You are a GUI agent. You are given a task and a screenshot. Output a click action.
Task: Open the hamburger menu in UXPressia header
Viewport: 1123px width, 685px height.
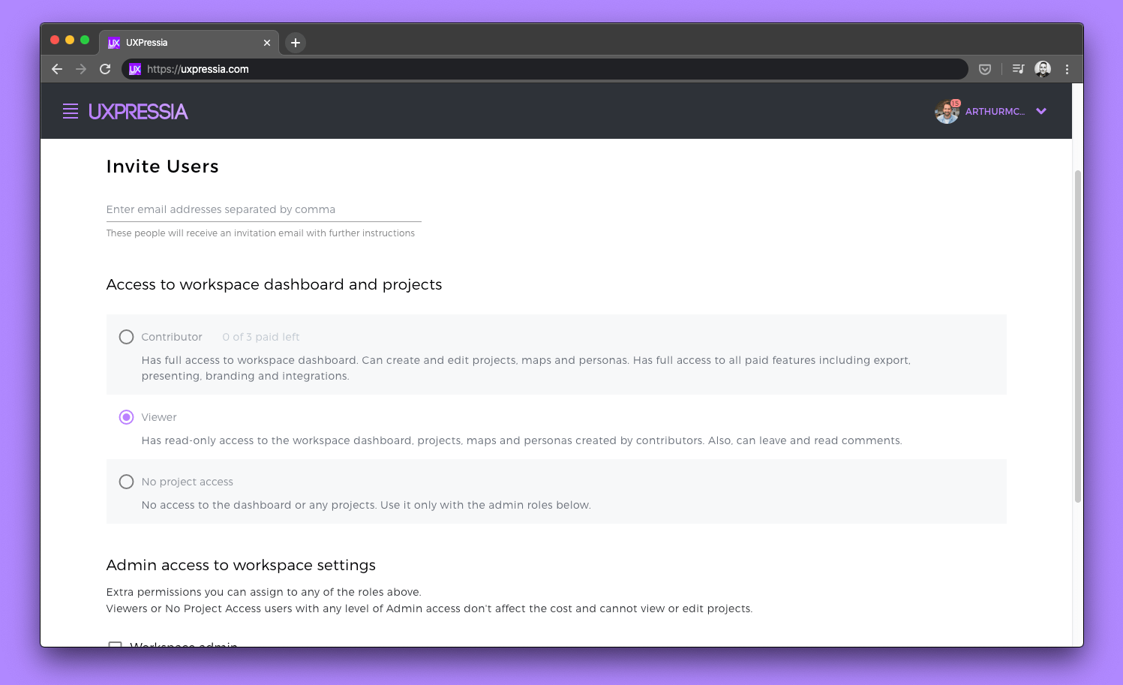point(71,111)
